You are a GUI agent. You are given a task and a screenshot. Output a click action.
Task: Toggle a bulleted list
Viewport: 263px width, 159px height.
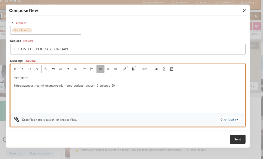[x=84, y=69]
